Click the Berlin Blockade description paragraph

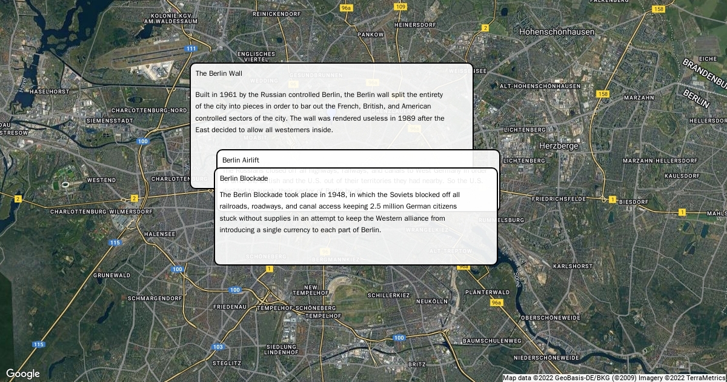(x=340, y=212)
